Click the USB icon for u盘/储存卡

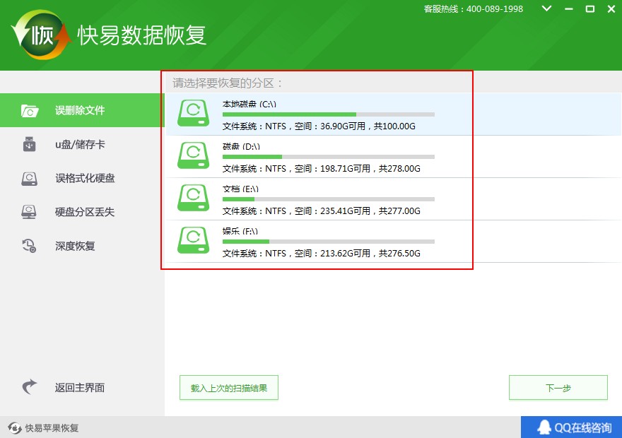29,144
